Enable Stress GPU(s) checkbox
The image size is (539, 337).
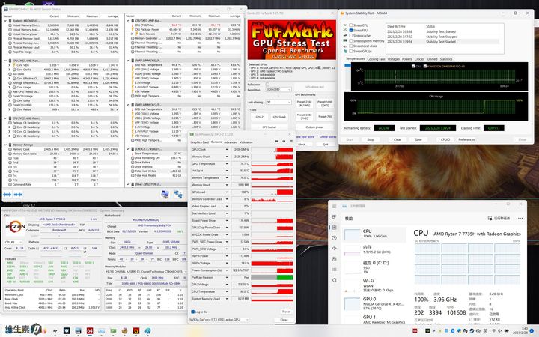tap(350, 51)
